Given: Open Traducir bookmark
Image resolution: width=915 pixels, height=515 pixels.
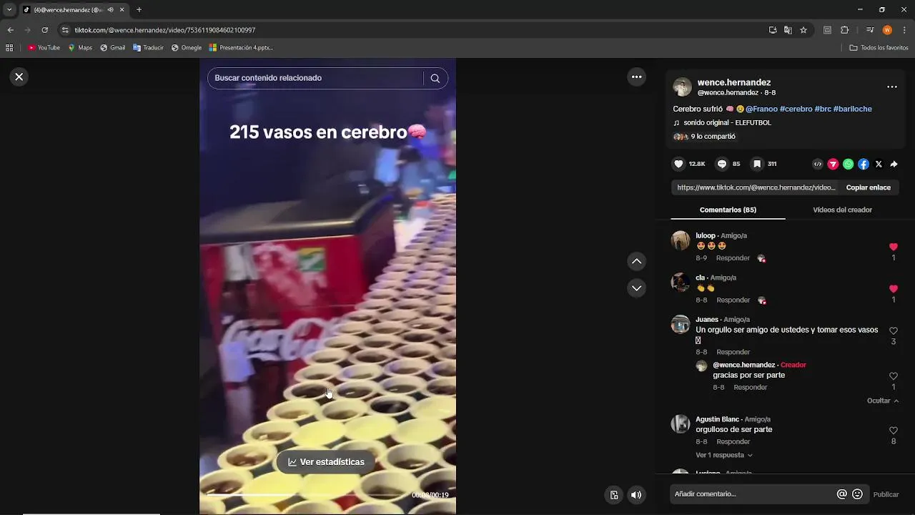Looking at the screenshot, I should [x=148, y=48].
